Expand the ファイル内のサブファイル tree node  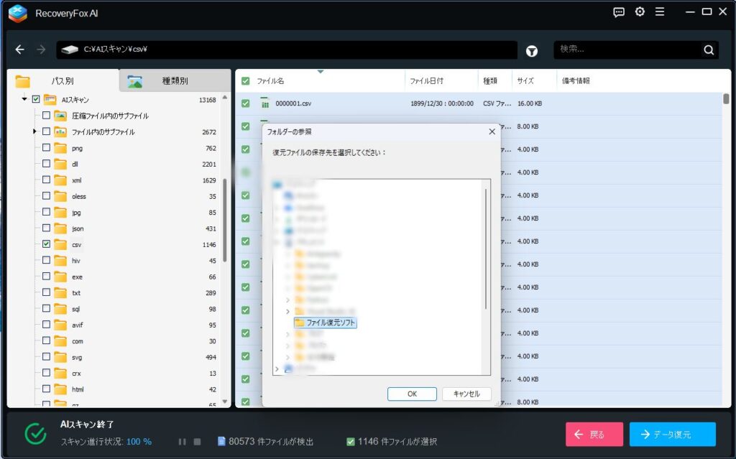34,131
